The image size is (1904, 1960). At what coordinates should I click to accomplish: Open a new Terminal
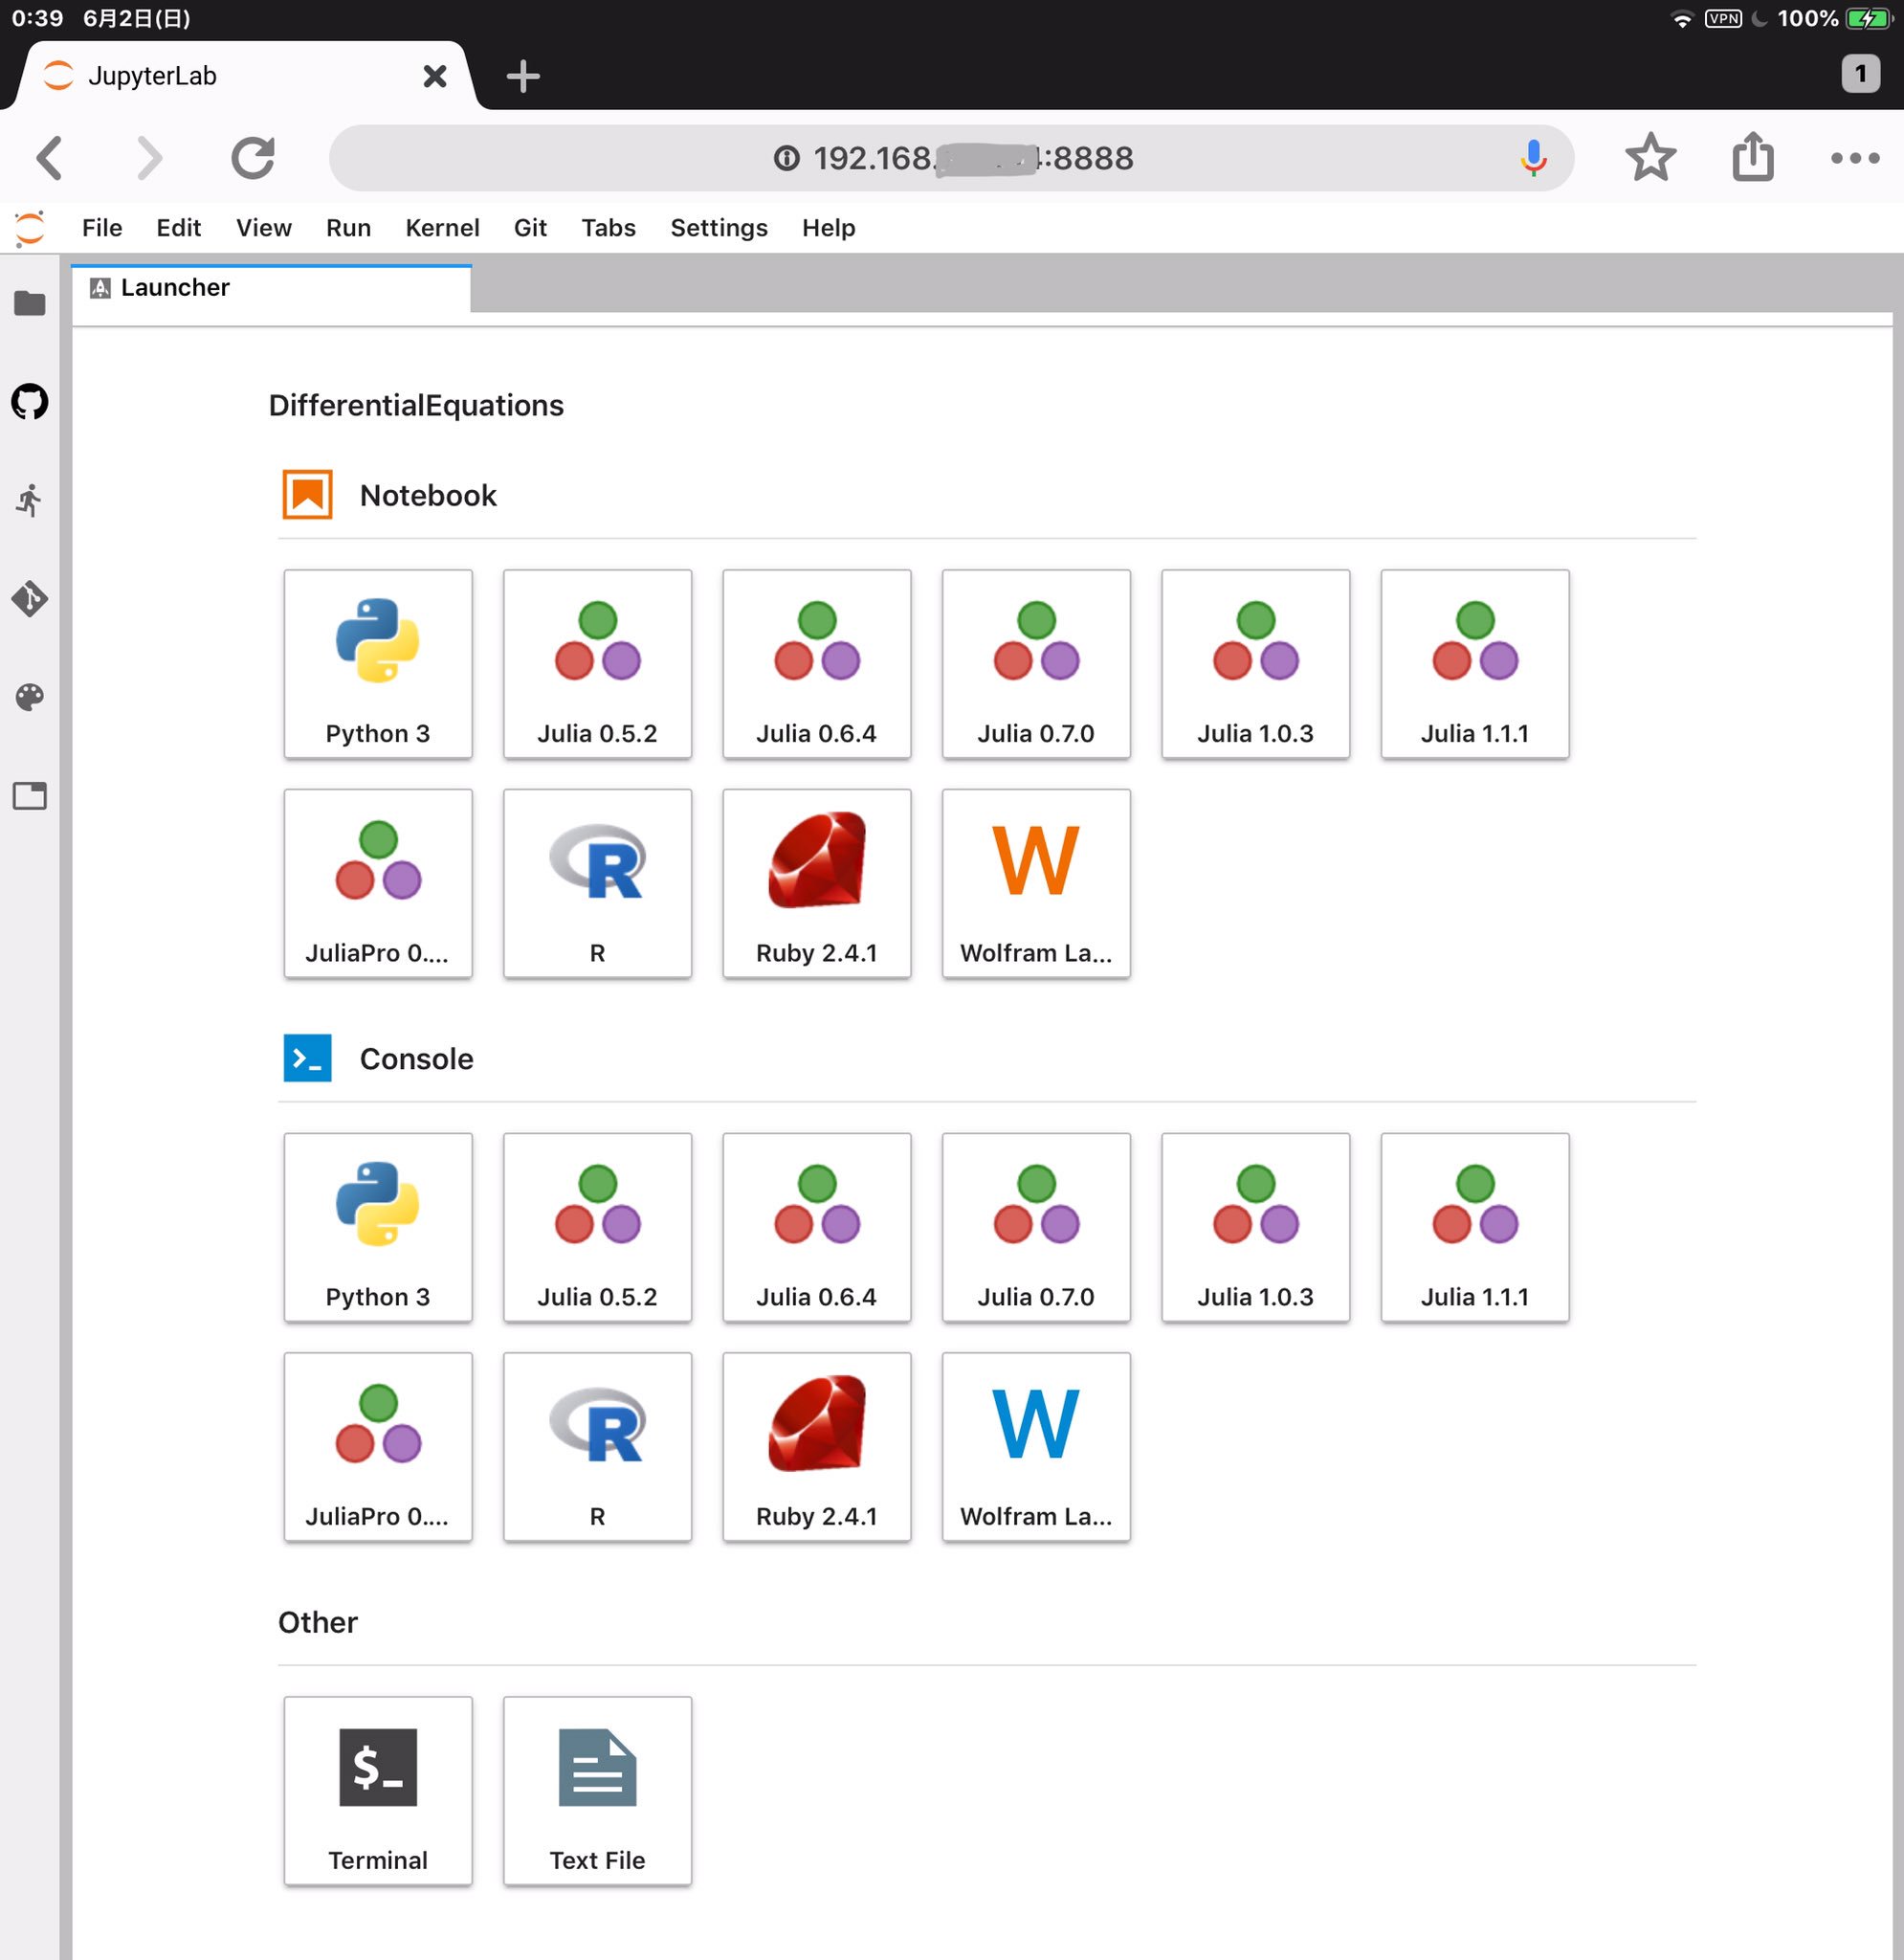(x=378, y=1791)
